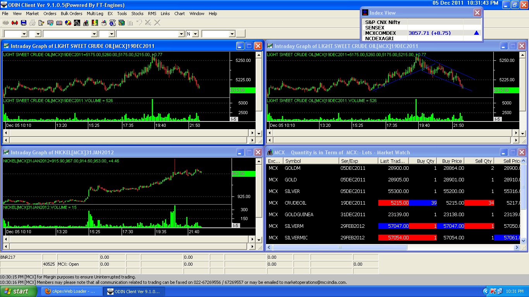Screen dimensions: 529x297
Task: Click the ODIN Client taskbar button
Action: 134,291
